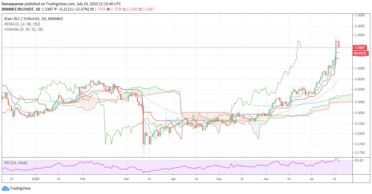The height and width of the screenshot is (194, 372).
Task: Click 'honarparvar' author name in header
Action: tap(12, 4)
